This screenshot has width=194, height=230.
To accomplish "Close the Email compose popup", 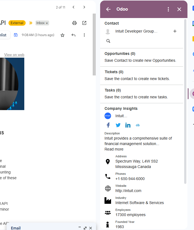I will [91, 228].
